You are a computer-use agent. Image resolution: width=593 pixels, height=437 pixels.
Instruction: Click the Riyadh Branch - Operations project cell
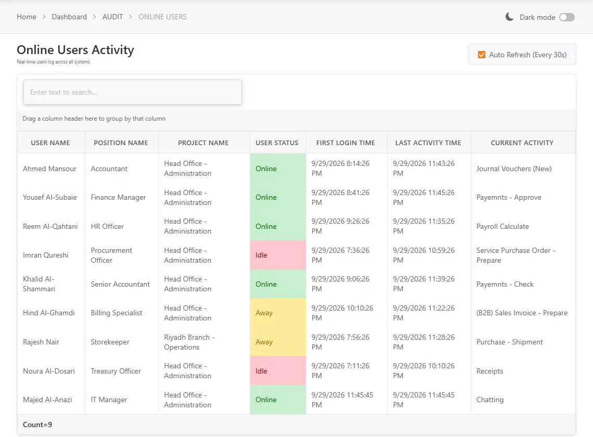[x=204, y=342]
